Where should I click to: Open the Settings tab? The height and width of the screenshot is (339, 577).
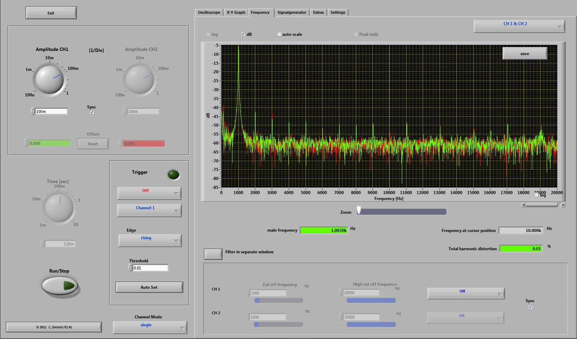pyautogui.click(x=338, y=12)
